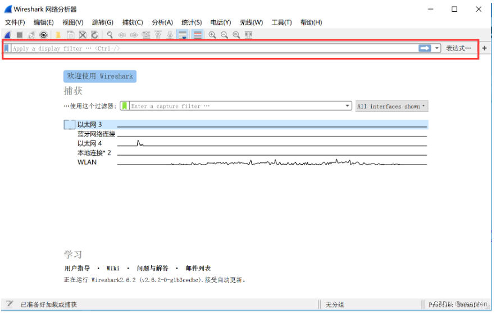The image size is (496, 313).
Task: Click the 已准备好加载或捕获 status text
Action: click(x=49, y=305)
